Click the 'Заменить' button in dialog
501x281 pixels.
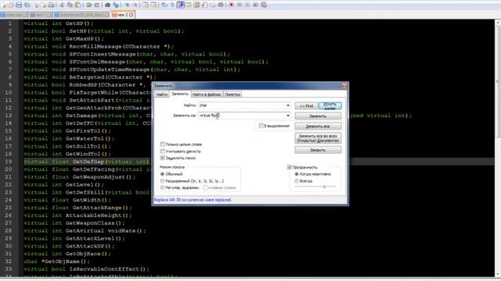click(x=318, y=116)
